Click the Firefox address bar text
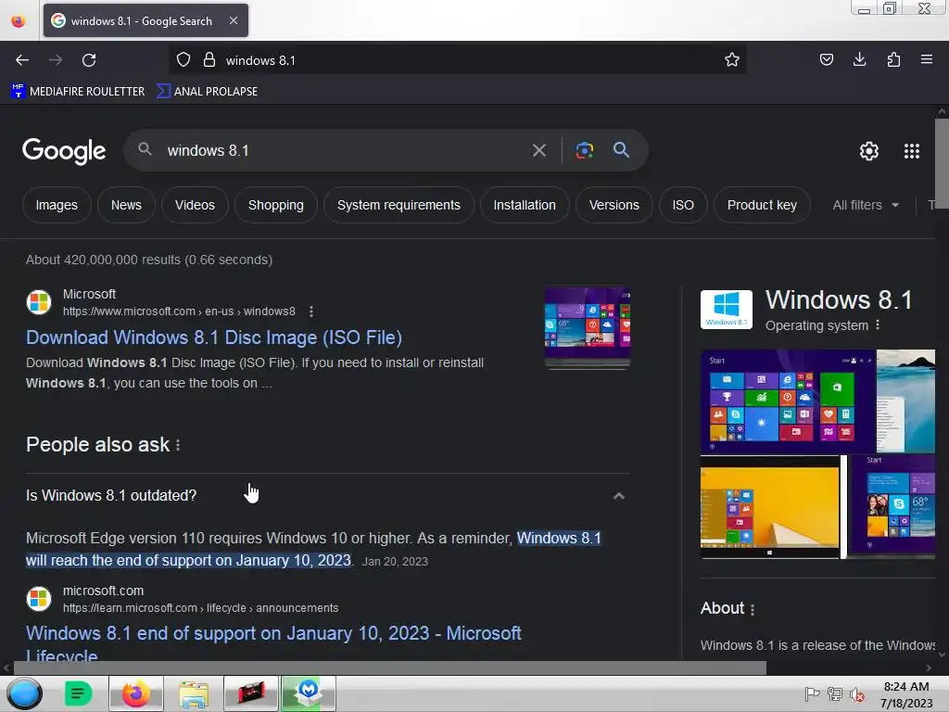The width and height of the screenshot is (949, 712). pos(260,60)
